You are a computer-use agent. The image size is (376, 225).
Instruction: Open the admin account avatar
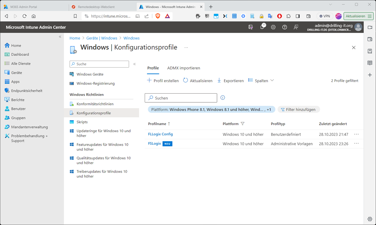[358, 27]
